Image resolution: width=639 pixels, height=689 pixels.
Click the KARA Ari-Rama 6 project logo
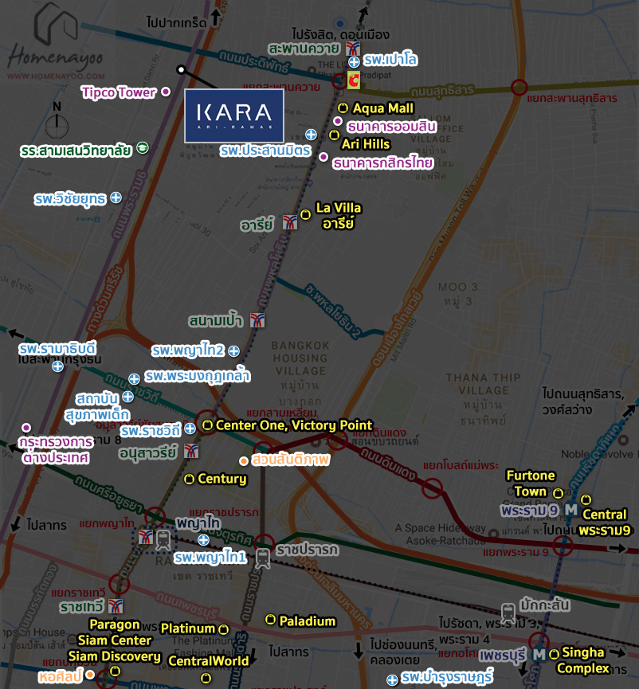coord(233,115)
